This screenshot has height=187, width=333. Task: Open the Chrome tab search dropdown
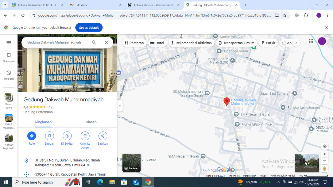click(5, 5)
